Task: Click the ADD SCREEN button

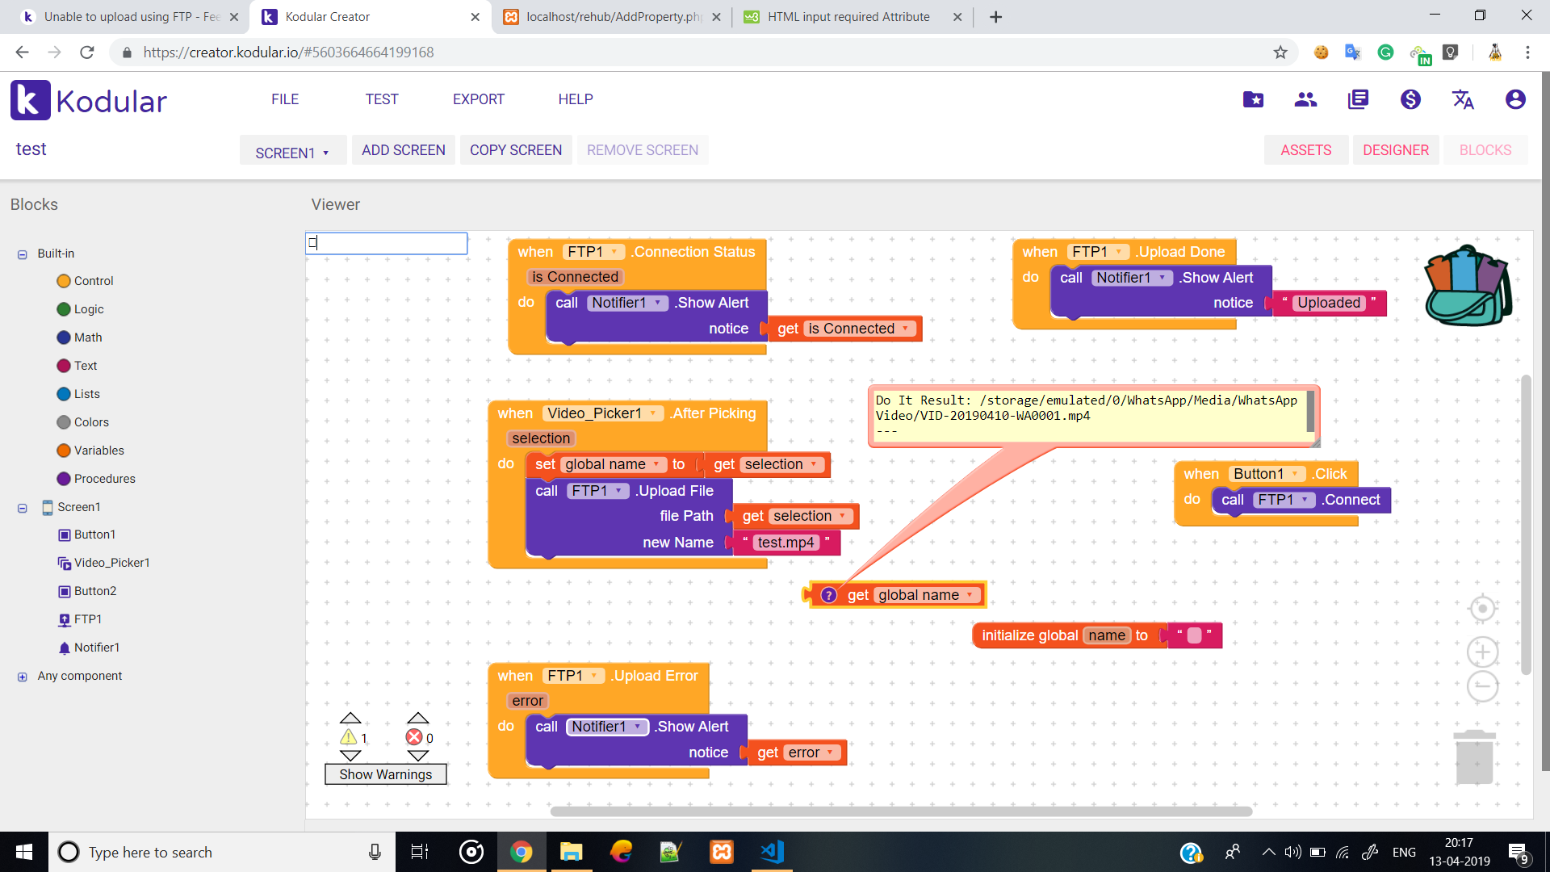Action: 404,150
